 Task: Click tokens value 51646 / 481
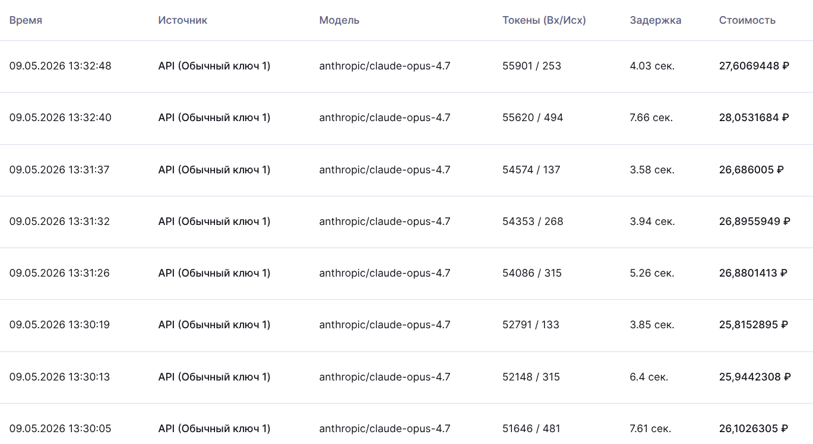point(532,429)
